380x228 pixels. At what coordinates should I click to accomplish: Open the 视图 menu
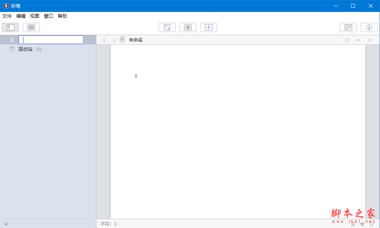[34, 16]
